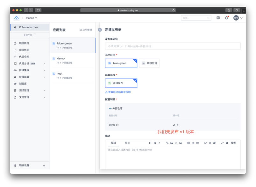This screenshot has height=187, width=256.
Task: Select the blue-green application card
Action: pos(121,63)
